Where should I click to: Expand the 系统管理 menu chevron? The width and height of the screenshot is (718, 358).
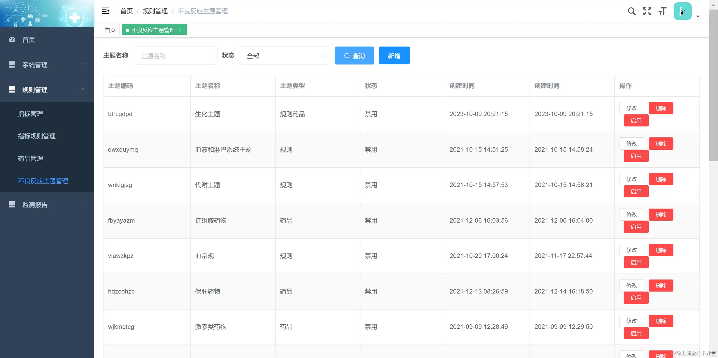(x=82, y=64)
